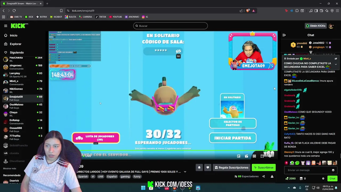The width and height of the screenshot is (341, 192).
Task: Report the stream with warning triangle icon
Action: tap(272, 176)
